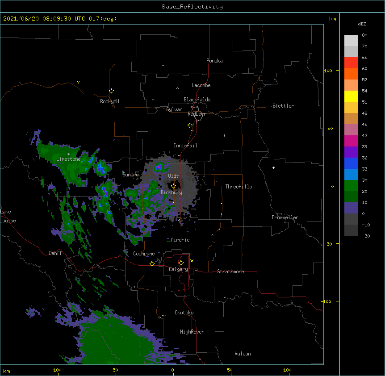The image size is (385, 376).
Task: Click the RockyMH label
Action: tap(109, 101)
